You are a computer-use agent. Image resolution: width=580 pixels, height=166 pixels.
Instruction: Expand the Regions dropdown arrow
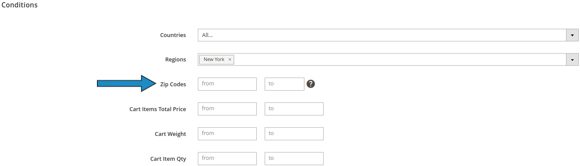tap(572, 59)
